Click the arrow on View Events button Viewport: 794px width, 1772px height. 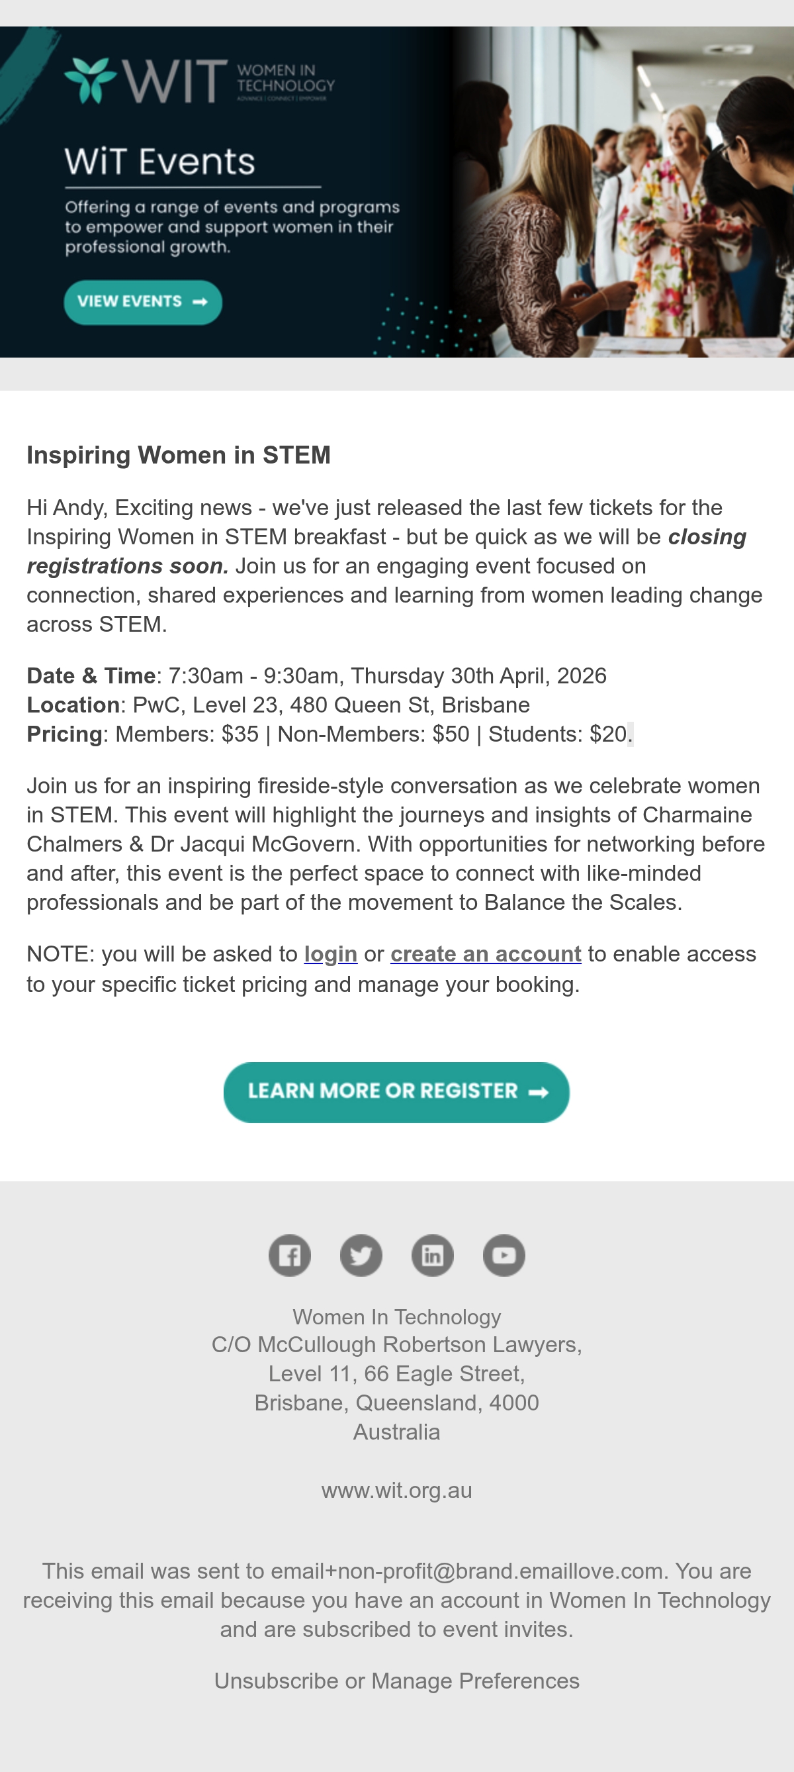[x=200, y=302]
